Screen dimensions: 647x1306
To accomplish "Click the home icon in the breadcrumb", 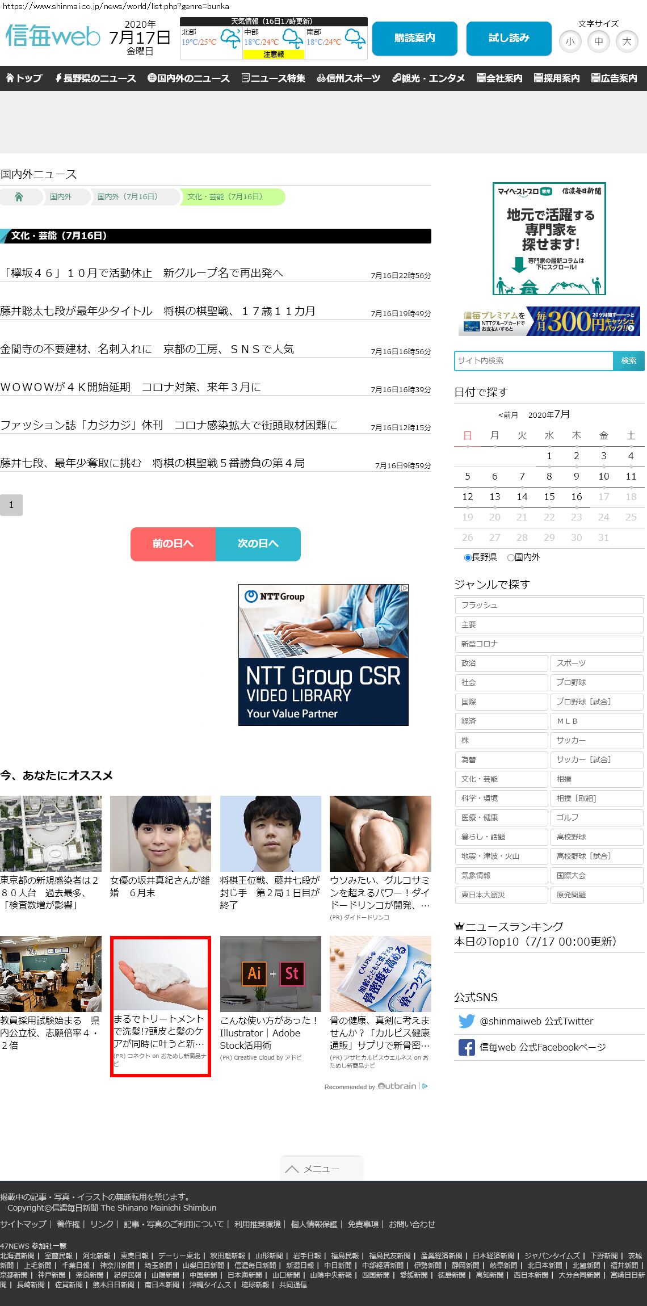I will coord(19,197).
